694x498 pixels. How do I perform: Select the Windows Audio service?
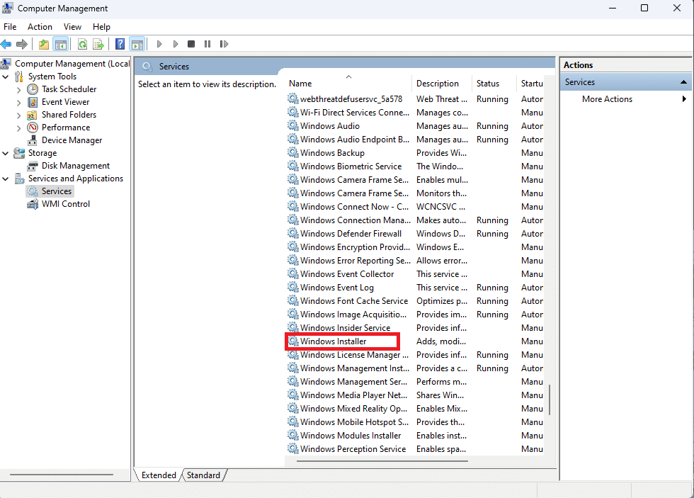click(x=330, y=126)
